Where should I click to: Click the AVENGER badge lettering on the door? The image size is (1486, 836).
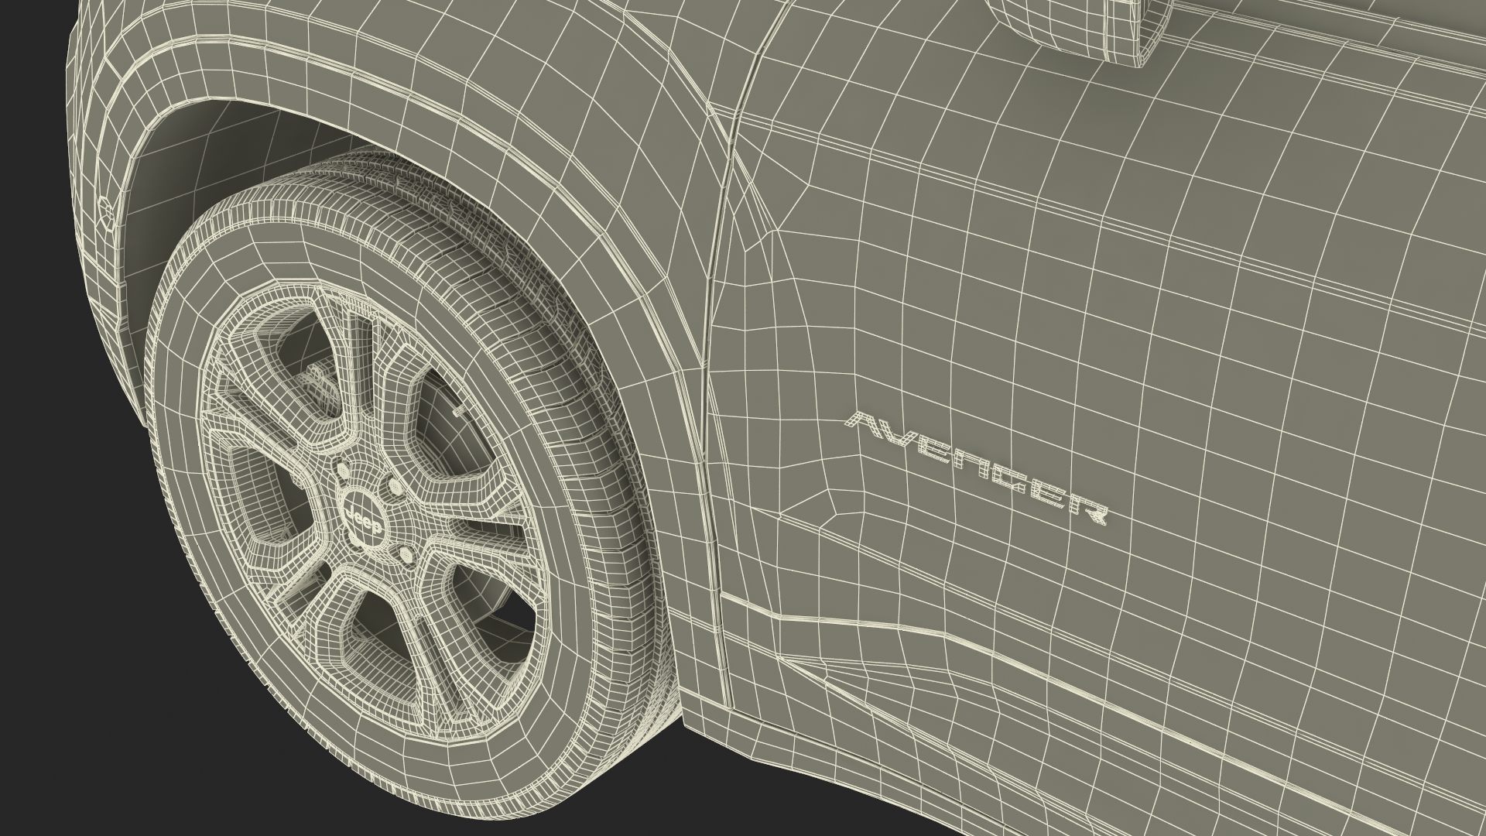(x=977, y=468)
